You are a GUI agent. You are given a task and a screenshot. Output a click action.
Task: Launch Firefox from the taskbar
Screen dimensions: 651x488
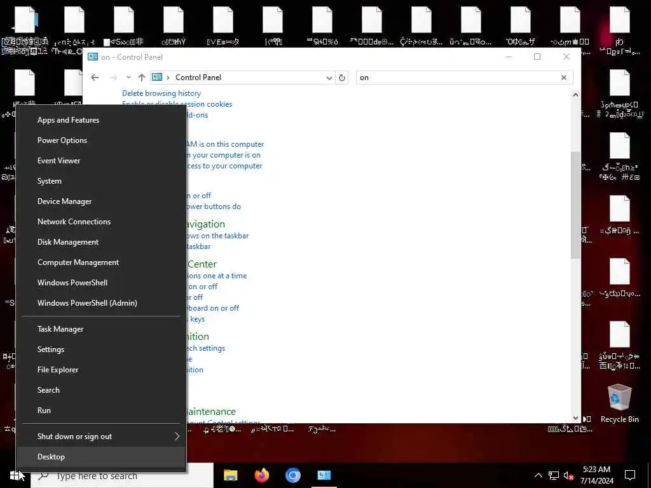pyautogui.click(x=261, y=475)
